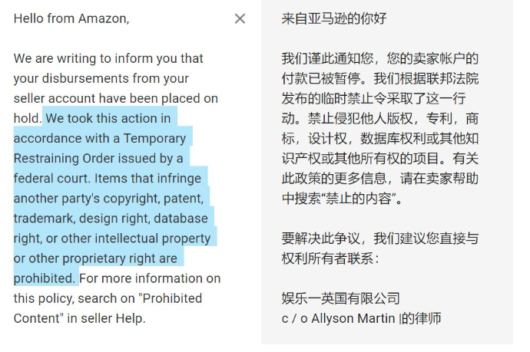Click translated line '权利所有者联系:'
This screenshot has height=352, width=530.
click(x=330, y=258)
